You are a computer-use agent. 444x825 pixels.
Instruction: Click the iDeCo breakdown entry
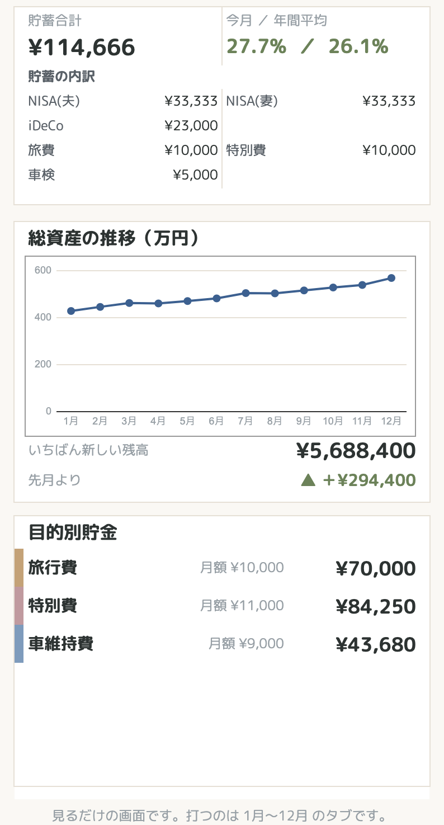[123, 126]
